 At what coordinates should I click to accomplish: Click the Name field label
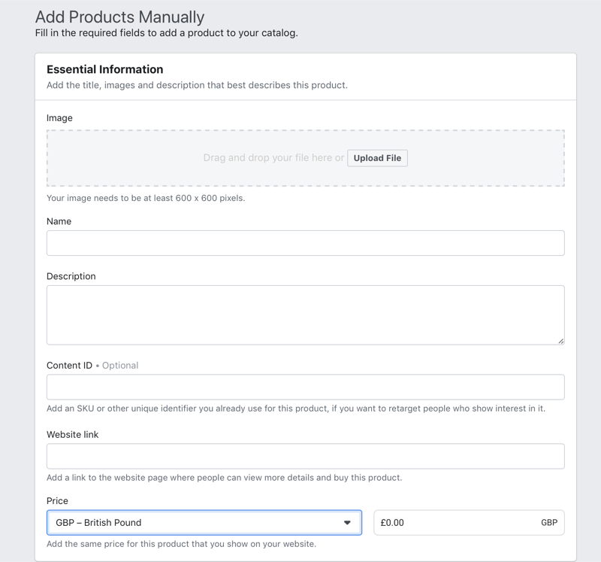[x=59, y=221]
